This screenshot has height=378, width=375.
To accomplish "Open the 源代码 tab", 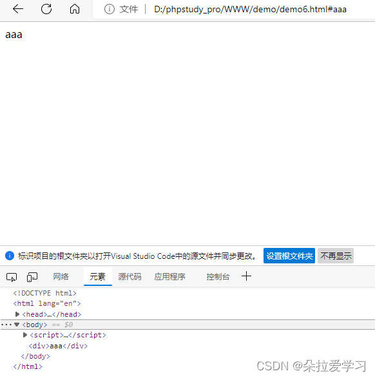I will (130, 277).
